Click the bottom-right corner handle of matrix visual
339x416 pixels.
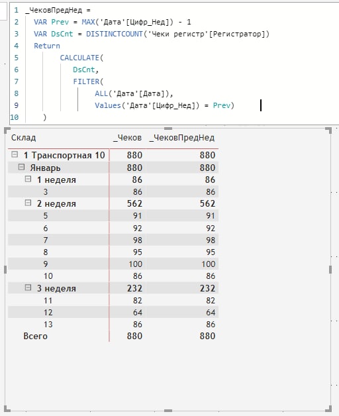tap(328, 409)
